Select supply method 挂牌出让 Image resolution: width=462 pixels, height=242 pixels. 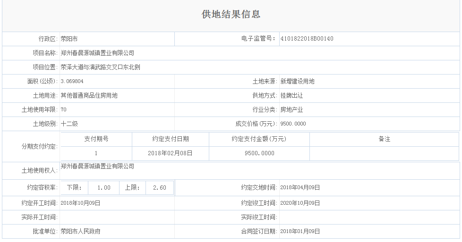(x=291, y=95)
